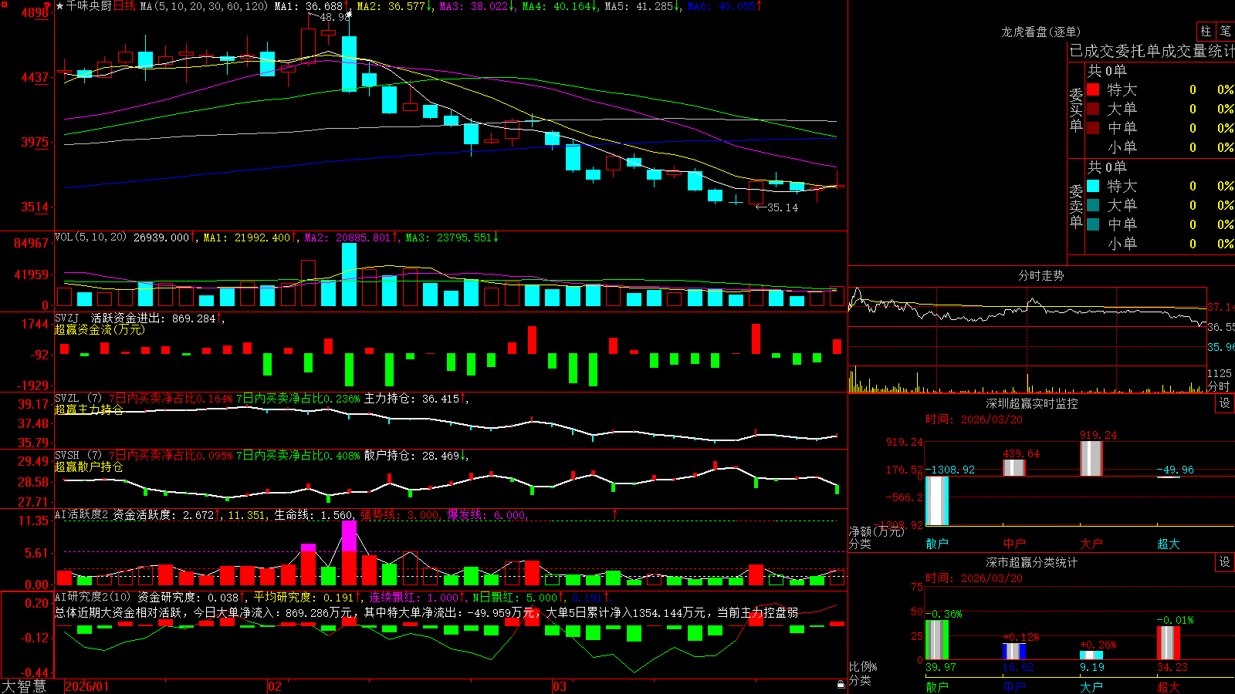This screenshot has height=694, width=1235.
Task: Click the 龙虎看盘(逐单) panel title
Action: 1041,32
